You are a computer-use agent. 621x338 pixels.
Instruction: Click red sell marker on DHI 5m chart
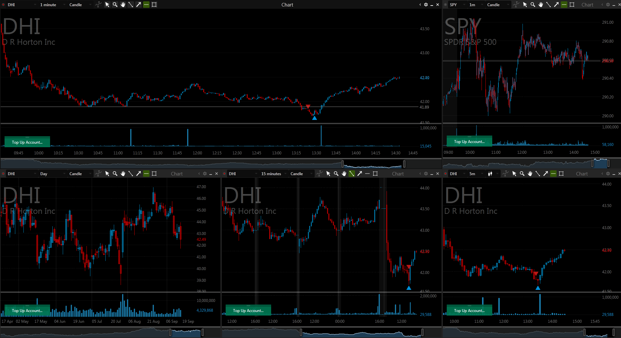(535, 274)
